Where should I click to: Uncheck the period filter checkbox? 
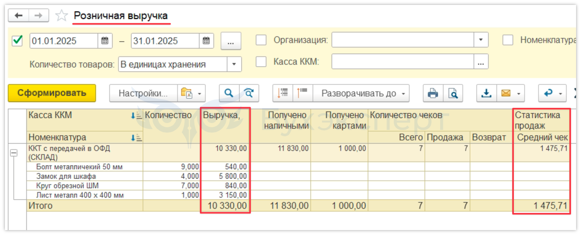click(x=17, y=40)
